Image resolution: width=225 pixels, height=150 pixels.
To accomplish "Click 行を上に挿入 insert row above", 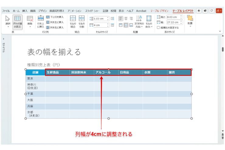I will coord(41,22).
